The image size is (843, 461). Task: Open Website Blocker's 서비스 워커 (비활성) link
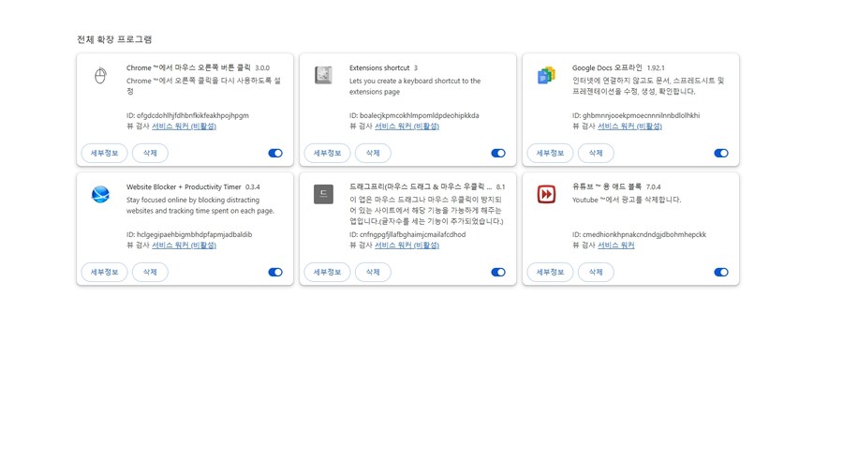tap(184, 245)
